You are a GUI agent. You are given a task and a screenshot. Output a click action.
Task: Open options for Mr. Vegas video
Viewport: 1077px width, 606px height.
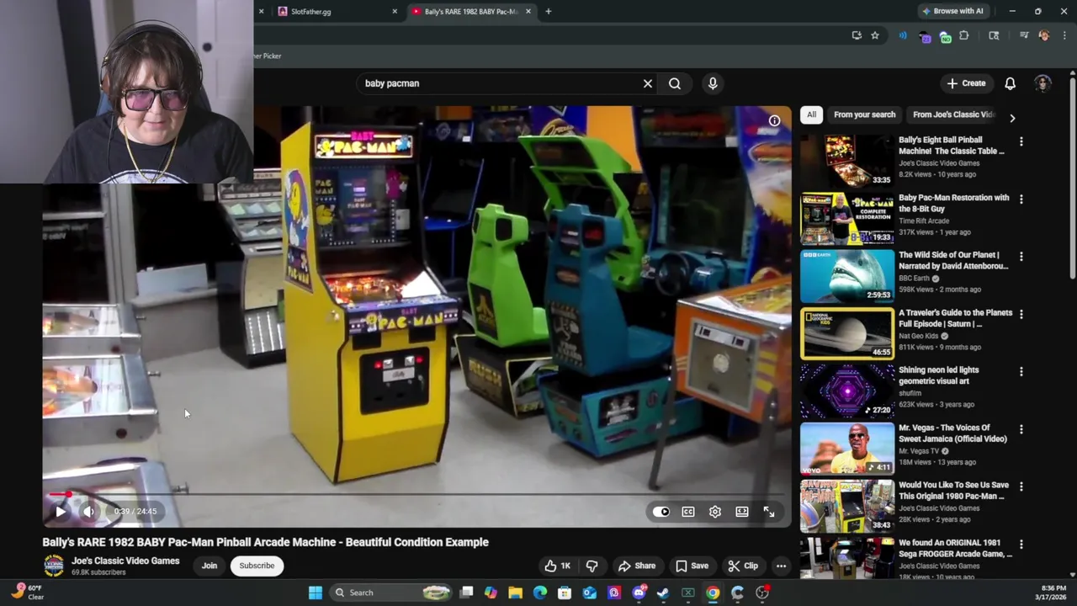tap(1021, 429)
